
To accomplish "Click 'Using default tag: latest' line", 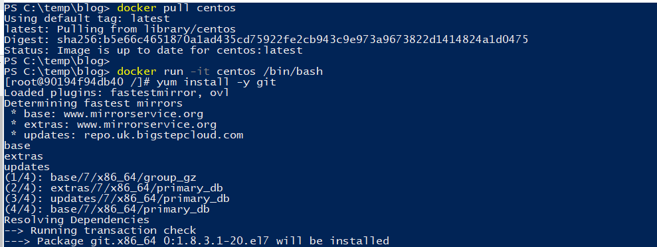I will click(87, 19).
